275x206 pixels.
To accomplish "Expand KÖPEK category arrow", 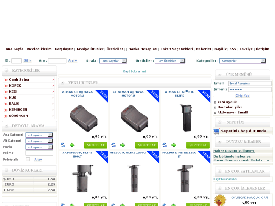I will (x=53, y=86).
